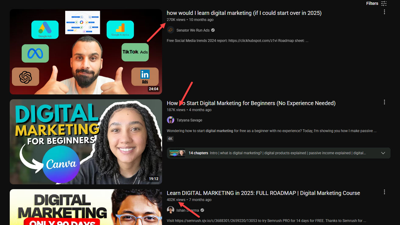
Task: Click the Canva 'Digital Marketing for Beginners' thumbnail
Action: 86,142
